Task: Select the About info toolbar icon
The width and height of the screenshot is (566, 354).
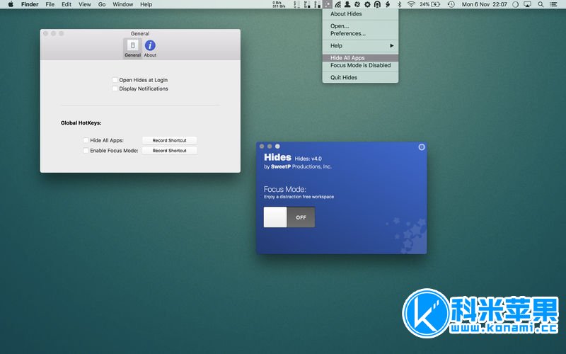Action: (x=150, y=48)
